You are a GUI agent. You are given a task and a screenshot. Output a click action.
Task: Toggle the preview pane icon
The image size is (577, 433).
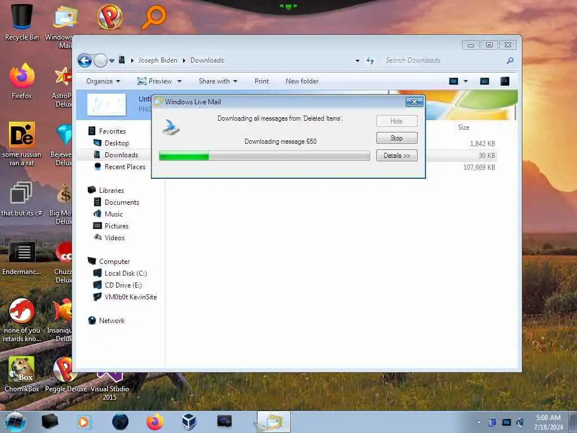click(x=485, y=81)
